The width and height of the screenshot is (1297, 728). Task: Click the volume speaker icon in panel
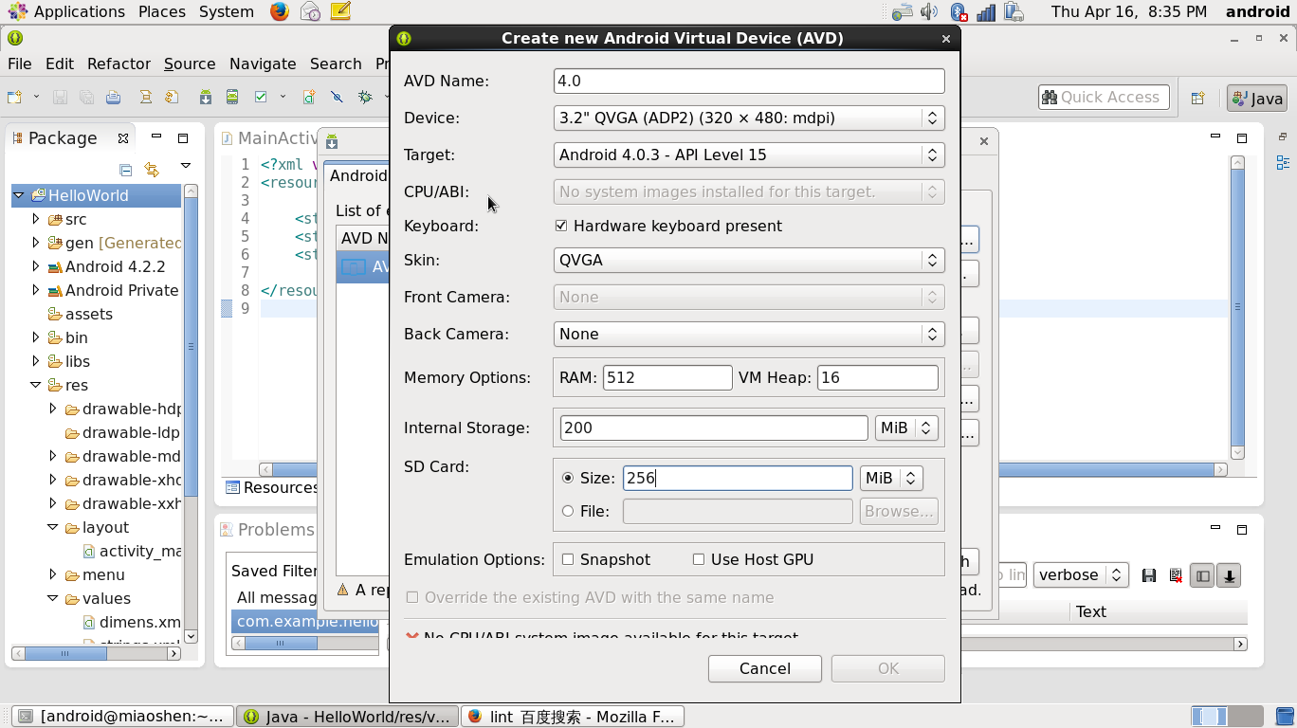[929, 11]
